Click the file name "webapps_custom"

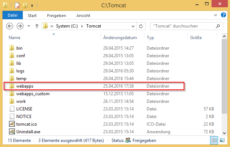(x=33, y=94)
